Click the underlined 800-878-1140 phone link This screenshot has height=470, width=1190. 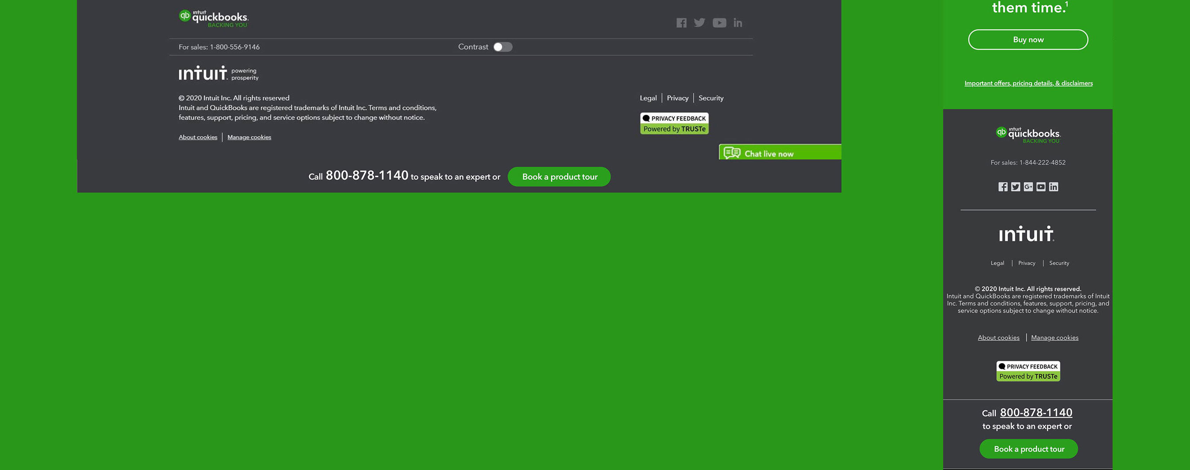(1036, 412)
